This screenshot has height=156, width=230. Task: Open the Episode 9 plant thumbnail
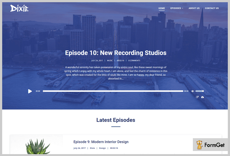click(37, 144)
